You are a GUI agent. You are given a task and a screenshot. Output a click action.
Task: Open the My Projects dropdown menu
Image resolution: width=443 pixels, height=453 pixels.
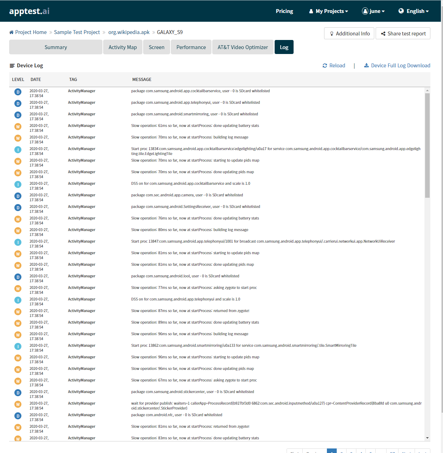[329, 11]
